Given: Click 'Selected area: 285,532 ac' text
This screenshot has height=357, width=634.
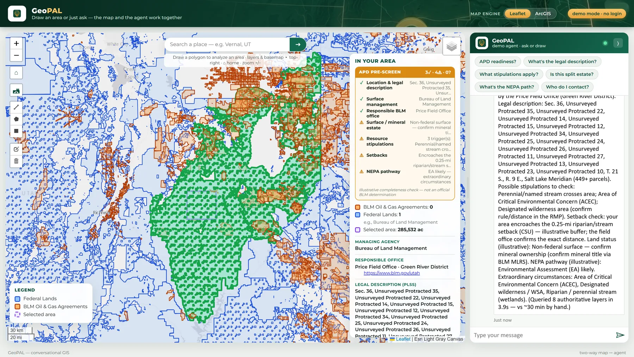Looking at the screenshot, I should coord(393,230).
